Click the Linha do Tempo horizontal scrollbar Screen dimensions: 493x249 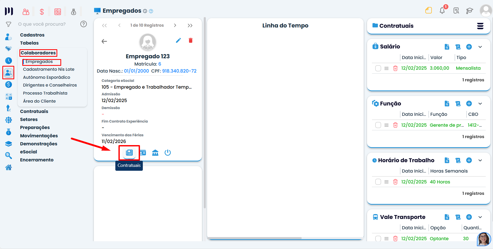pyautogui.click(x=255, y=238)
